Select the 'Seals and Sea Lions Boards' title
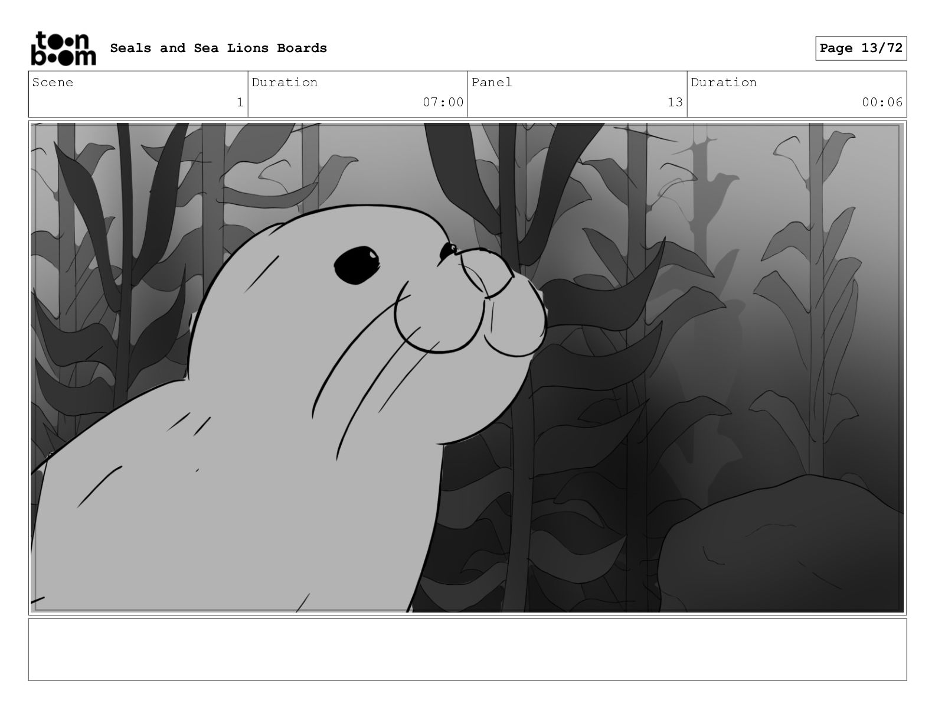Image resolution: width=935 pixels, height=723 pixels. pos(218,48)
